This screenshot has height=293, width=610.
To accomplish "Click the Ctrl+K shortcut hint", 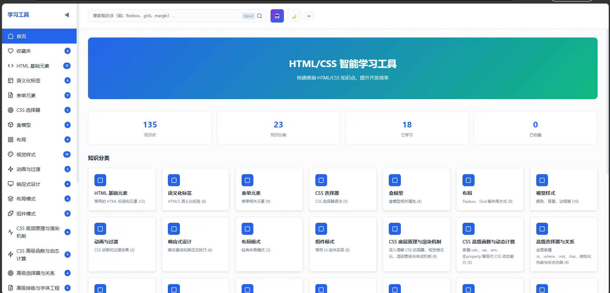I will 248,16.
